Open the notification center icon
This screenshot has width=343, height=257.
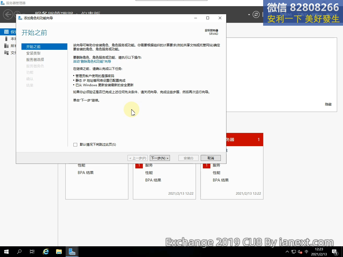tap(334, 252)
